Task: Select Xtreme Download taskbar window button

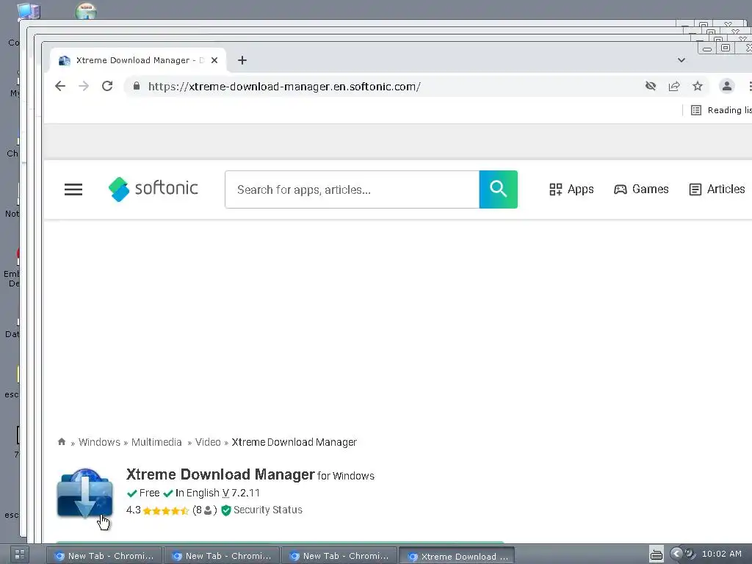Action: pos(457,557)
